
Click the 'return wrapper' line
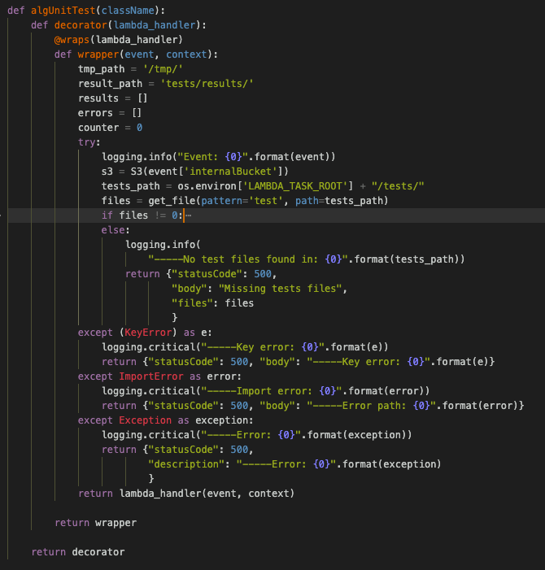click(x=96, y=523)
